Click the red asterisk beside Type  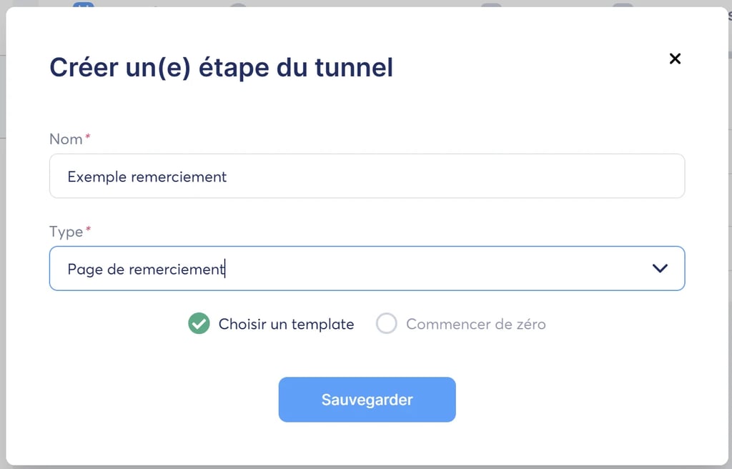click(89, 229)
